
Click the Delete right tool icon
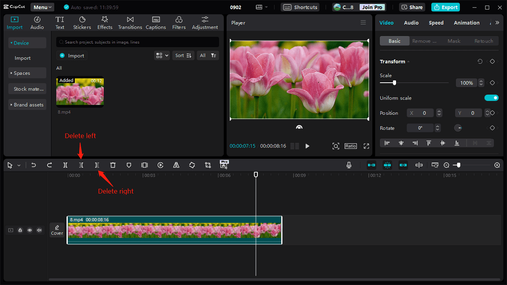tap(97, 165)
